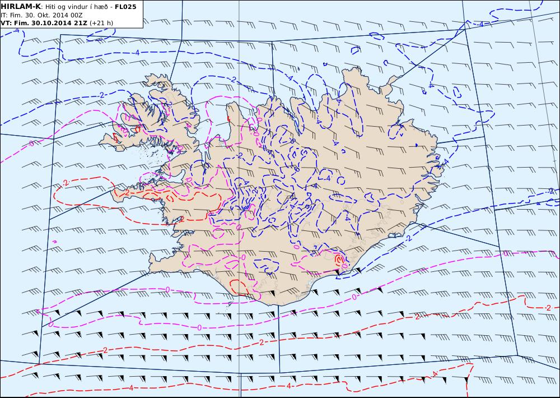Click the 'IT: Fim. 30. Okt. 2014 00Z' line

(42, 15)
